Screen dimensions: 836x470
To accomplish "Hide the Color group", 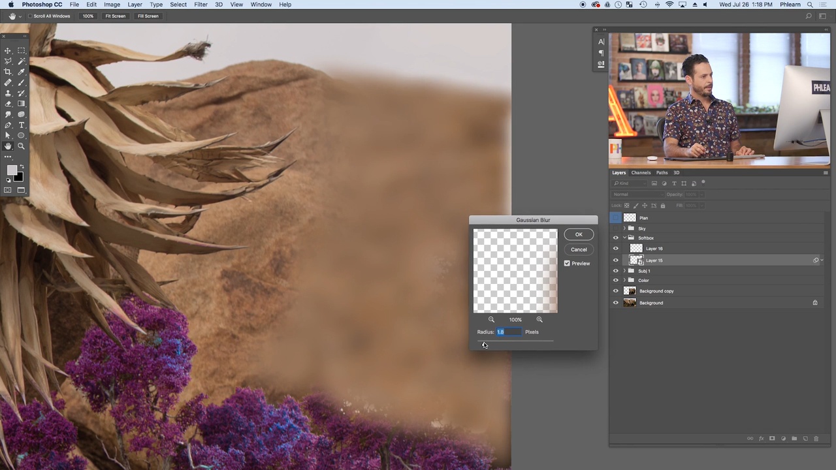I will pyautogui.click(x=615, y=281).
